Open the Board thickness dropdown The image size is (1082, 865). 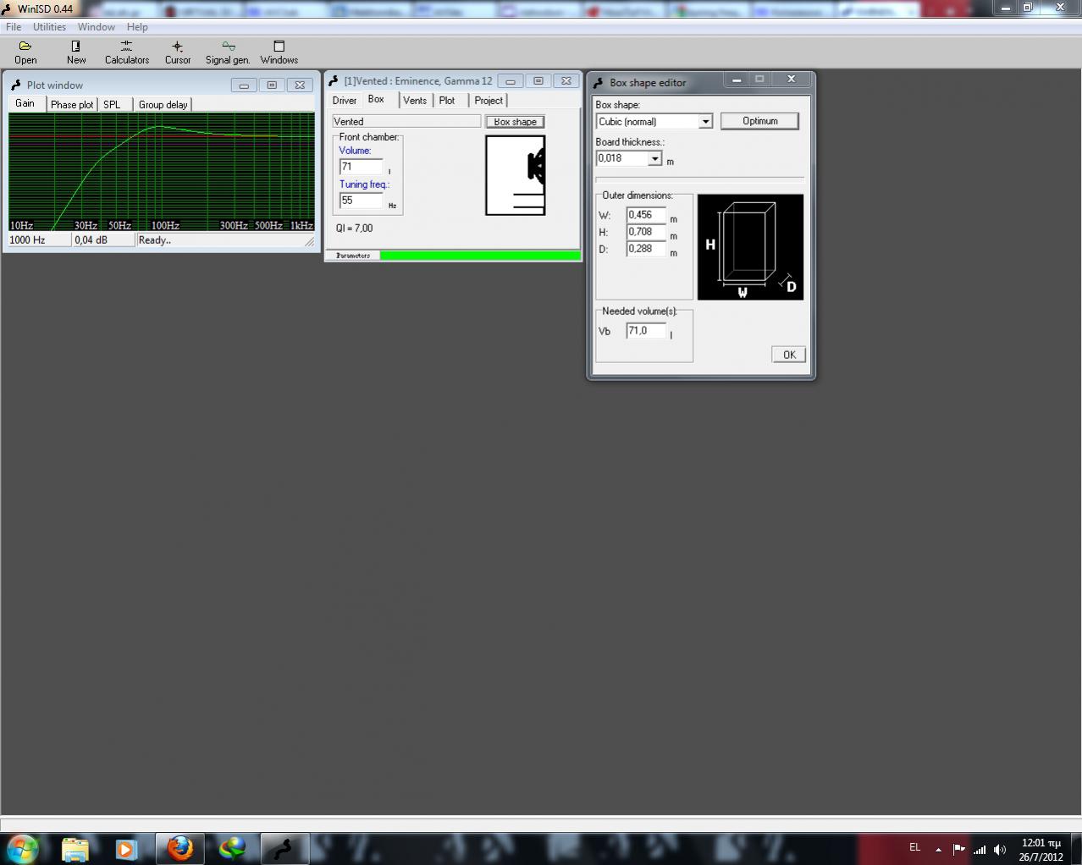[654, 158]
